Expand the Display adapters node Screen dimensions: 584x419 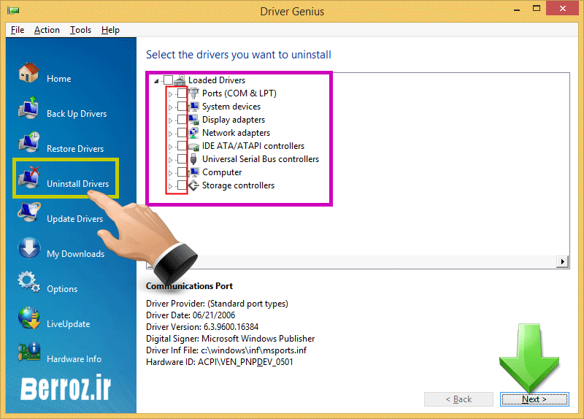point(170,120)
